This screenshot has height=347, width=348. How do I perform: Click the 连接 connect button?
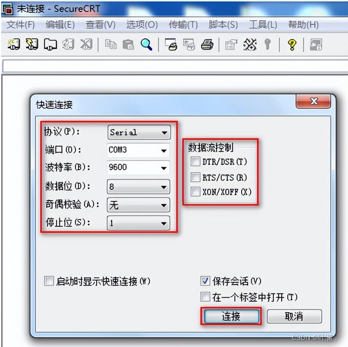point(231,316)
